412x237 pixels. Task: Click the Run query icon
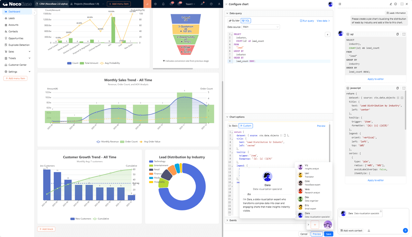301,21
